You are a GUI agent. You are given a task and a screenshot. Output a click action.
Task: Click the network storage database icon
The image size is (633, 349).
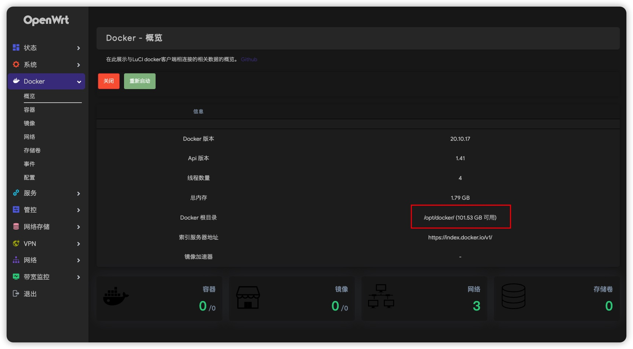pyautogui.click(x=16, y=227)
